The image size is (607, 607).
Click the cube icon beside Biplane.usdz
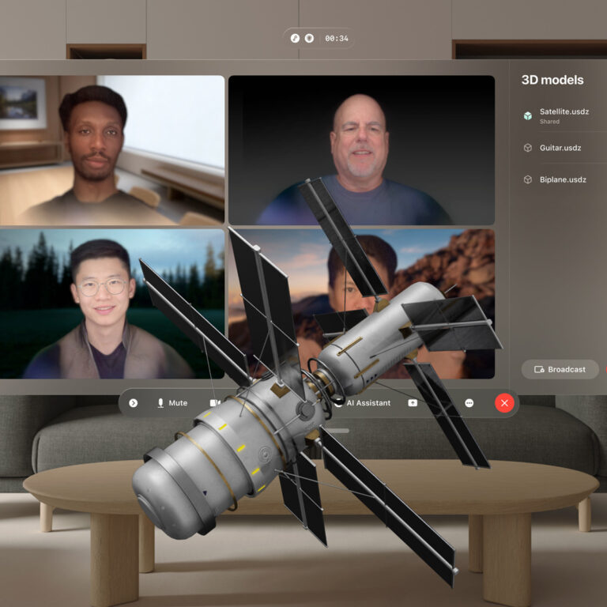pyautogui.click(x=528, y=179)
